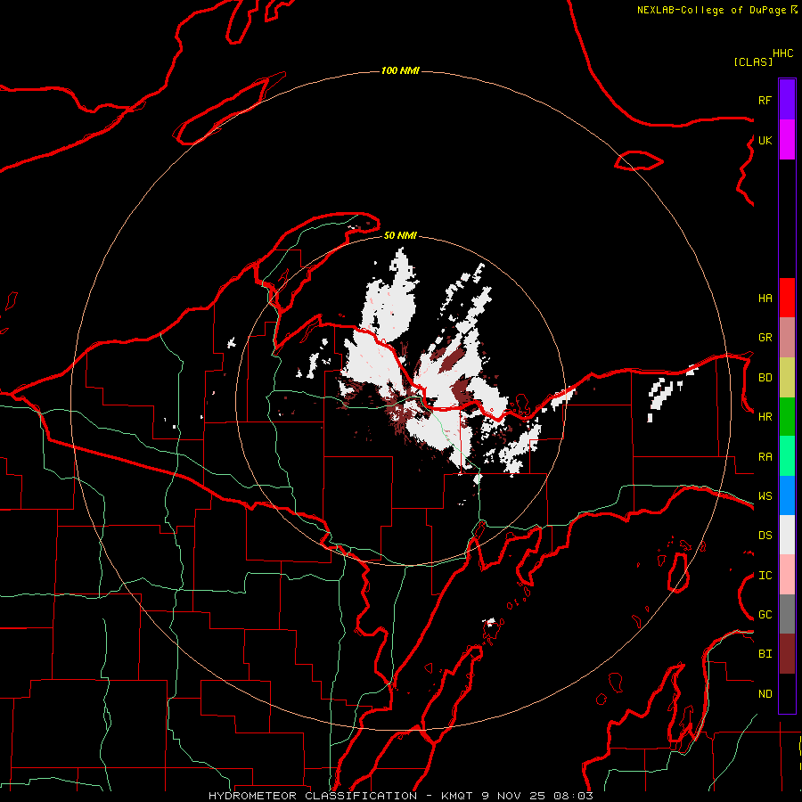Click the HA red legend swatch
Viewport: 802px width, 802px height.
pyautogui.click(x=787, y=298)
